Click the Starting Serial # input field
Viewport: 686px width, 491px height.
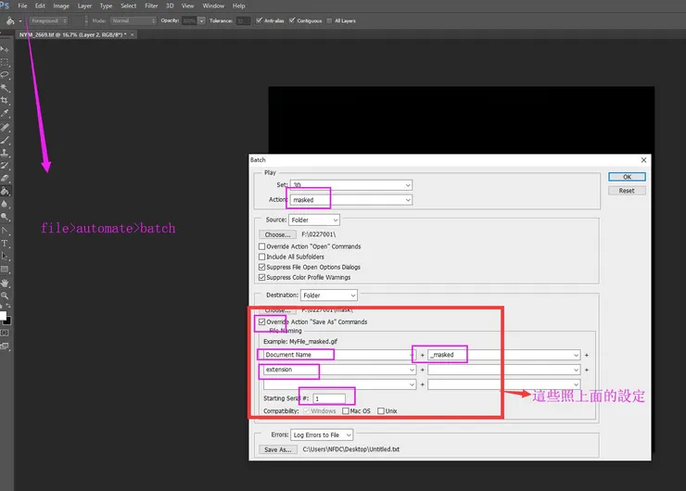point(327,397)
